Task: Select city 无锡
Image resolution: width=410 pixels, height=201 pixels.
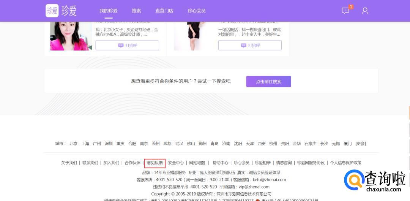Action: (336, 144)
